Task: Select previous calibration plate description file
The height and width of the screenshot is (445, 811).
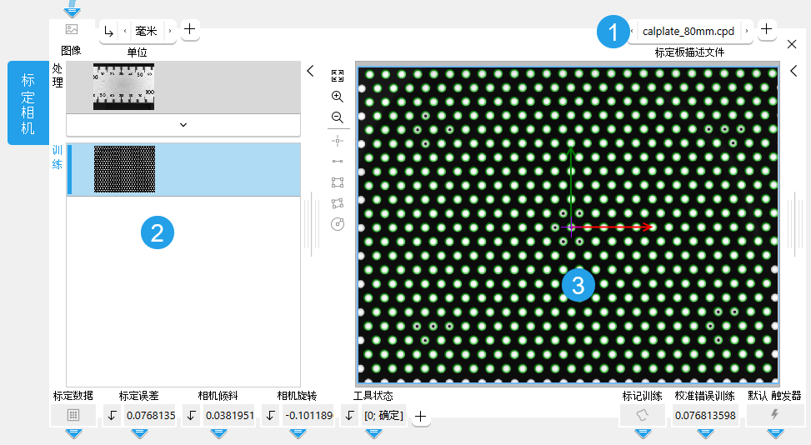Action: pyautogui.click(x=632, y=31)
